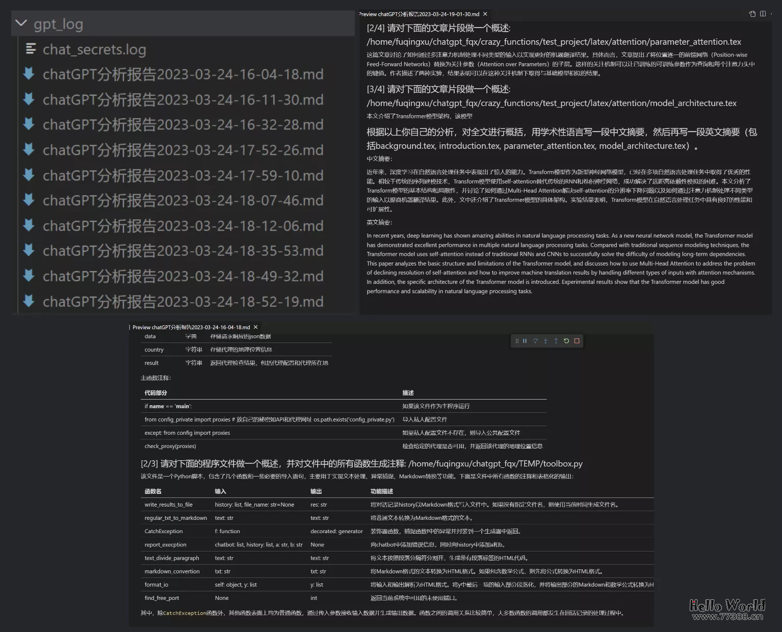Click the text_divide_paragraph table cell
Screen dimensions: 782x632
(172, 558)
